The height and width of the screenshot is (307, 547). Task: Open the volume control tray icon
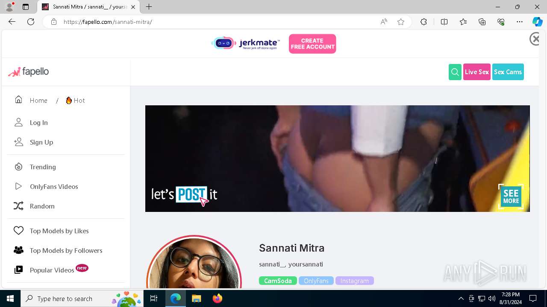(492, 298)
